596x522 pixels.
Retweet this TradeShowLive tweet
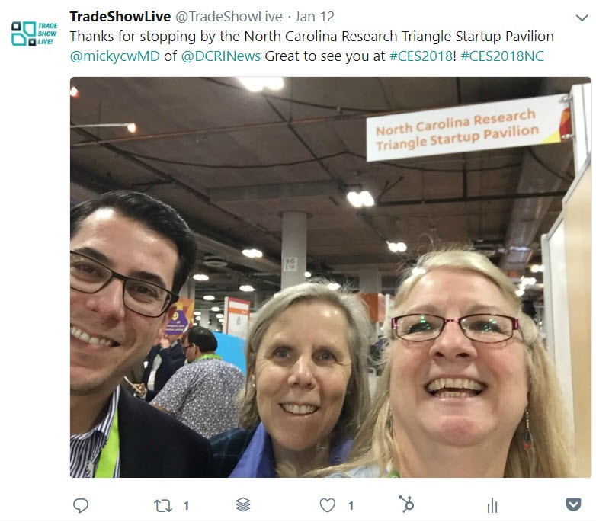[162, 506]
